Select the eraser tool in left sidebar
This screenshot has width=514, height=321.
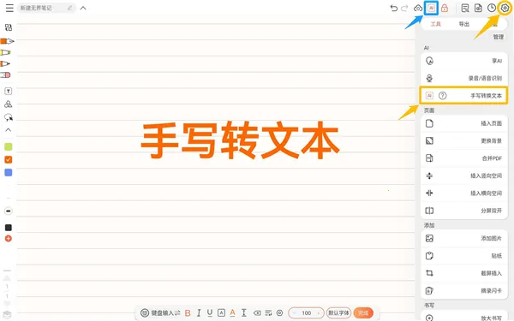point(6,75)
